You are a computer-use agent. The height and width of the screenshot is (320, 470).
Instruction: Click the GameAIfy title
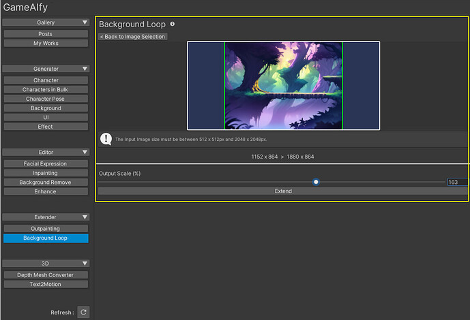[x=25, y=7]
